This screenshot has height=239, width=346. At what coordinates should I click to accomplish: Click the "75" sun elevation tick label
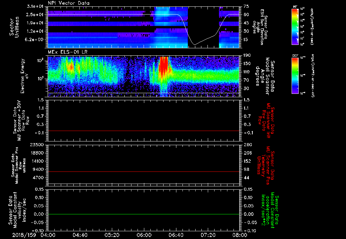(x=246, y=6)
